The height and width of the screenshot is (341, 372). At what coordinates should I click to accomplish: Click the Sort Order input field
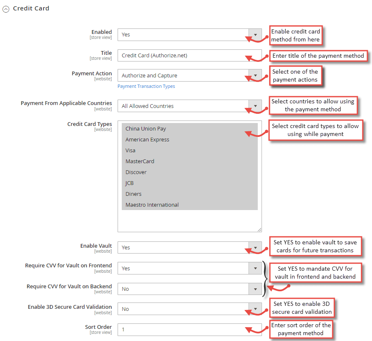(188, 329)
